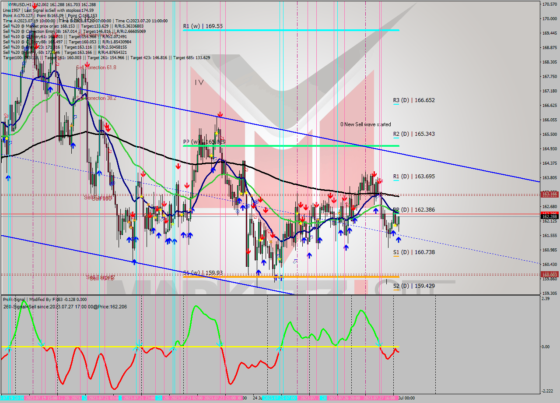
Task: Select the R3 (D) 166.652 pivot label
Action: [413, 100]
